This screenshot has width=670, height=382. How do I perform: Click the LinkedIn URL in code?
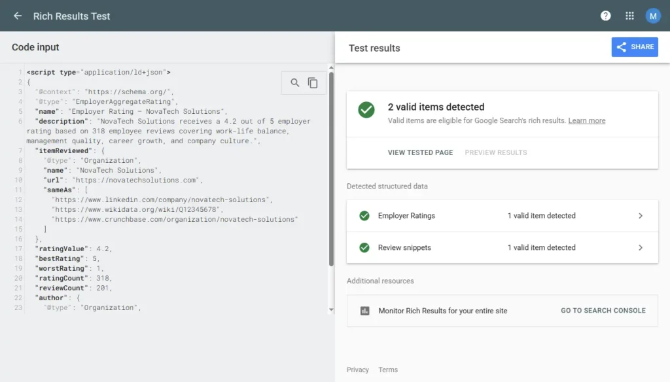pos(160,200)
